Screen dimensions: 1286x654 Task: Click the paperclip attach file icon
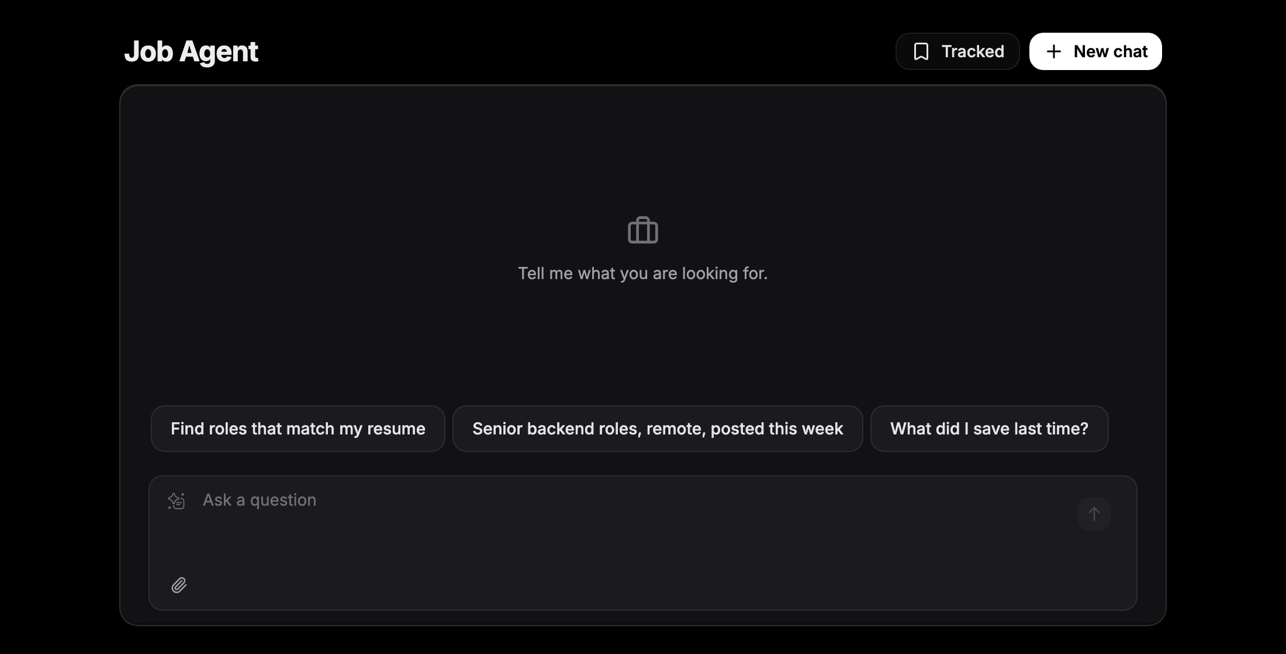pyautogui.click(x=179, y=585)
